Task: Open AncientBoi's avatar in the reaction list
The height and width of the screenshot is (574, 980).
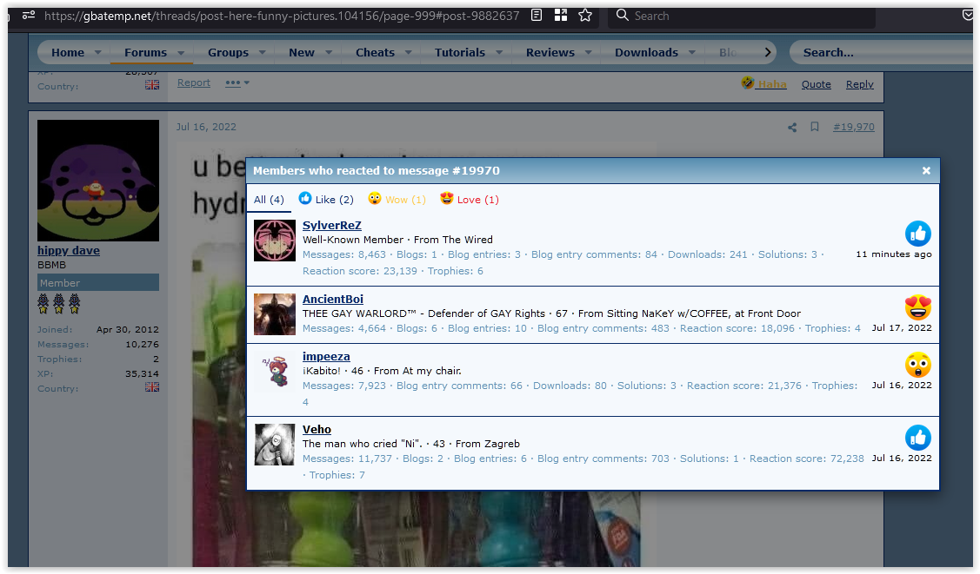Action: (x=275, y=314)
